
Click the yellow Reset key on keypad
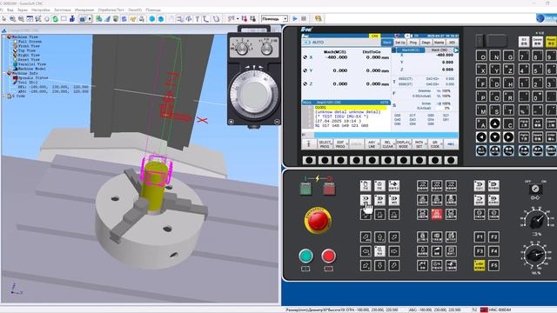pyautogui.click(x=551, y=42)
